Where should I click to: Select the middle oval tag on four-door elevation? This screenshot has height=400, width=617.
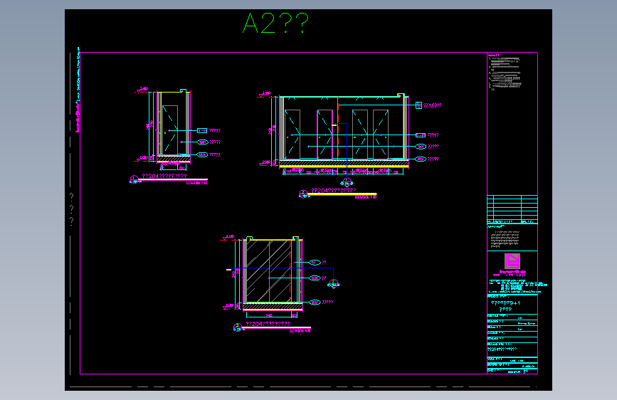pos(421,147)
